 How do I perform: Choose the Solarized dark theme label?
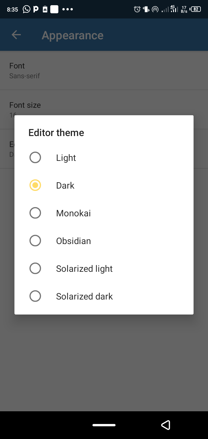(x=84, y=296)
